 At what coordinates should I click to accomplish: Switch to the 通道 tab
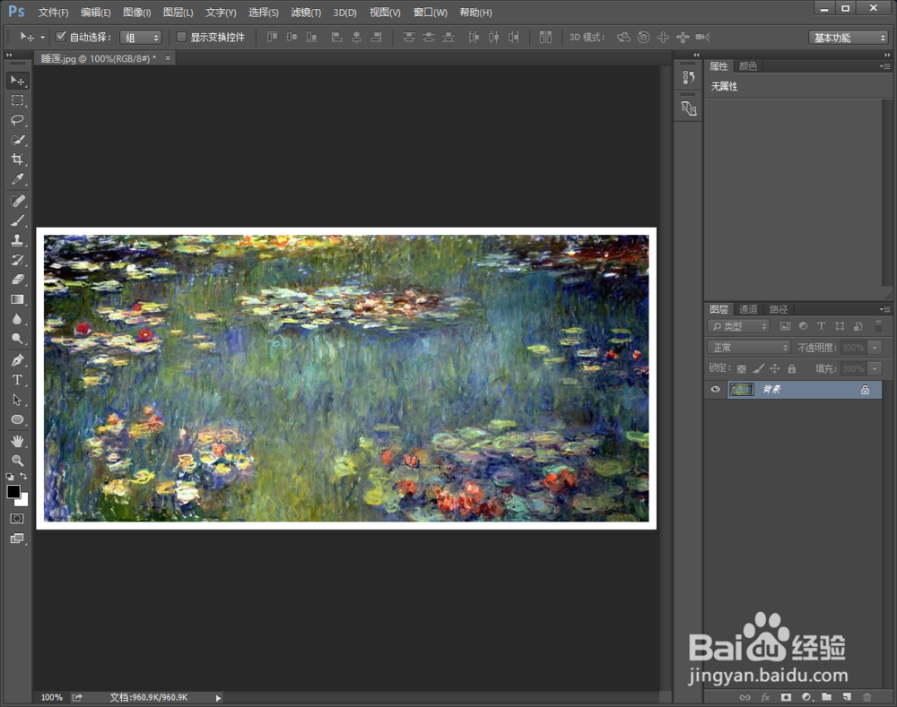pyautogui.click(x=748, y=309)
